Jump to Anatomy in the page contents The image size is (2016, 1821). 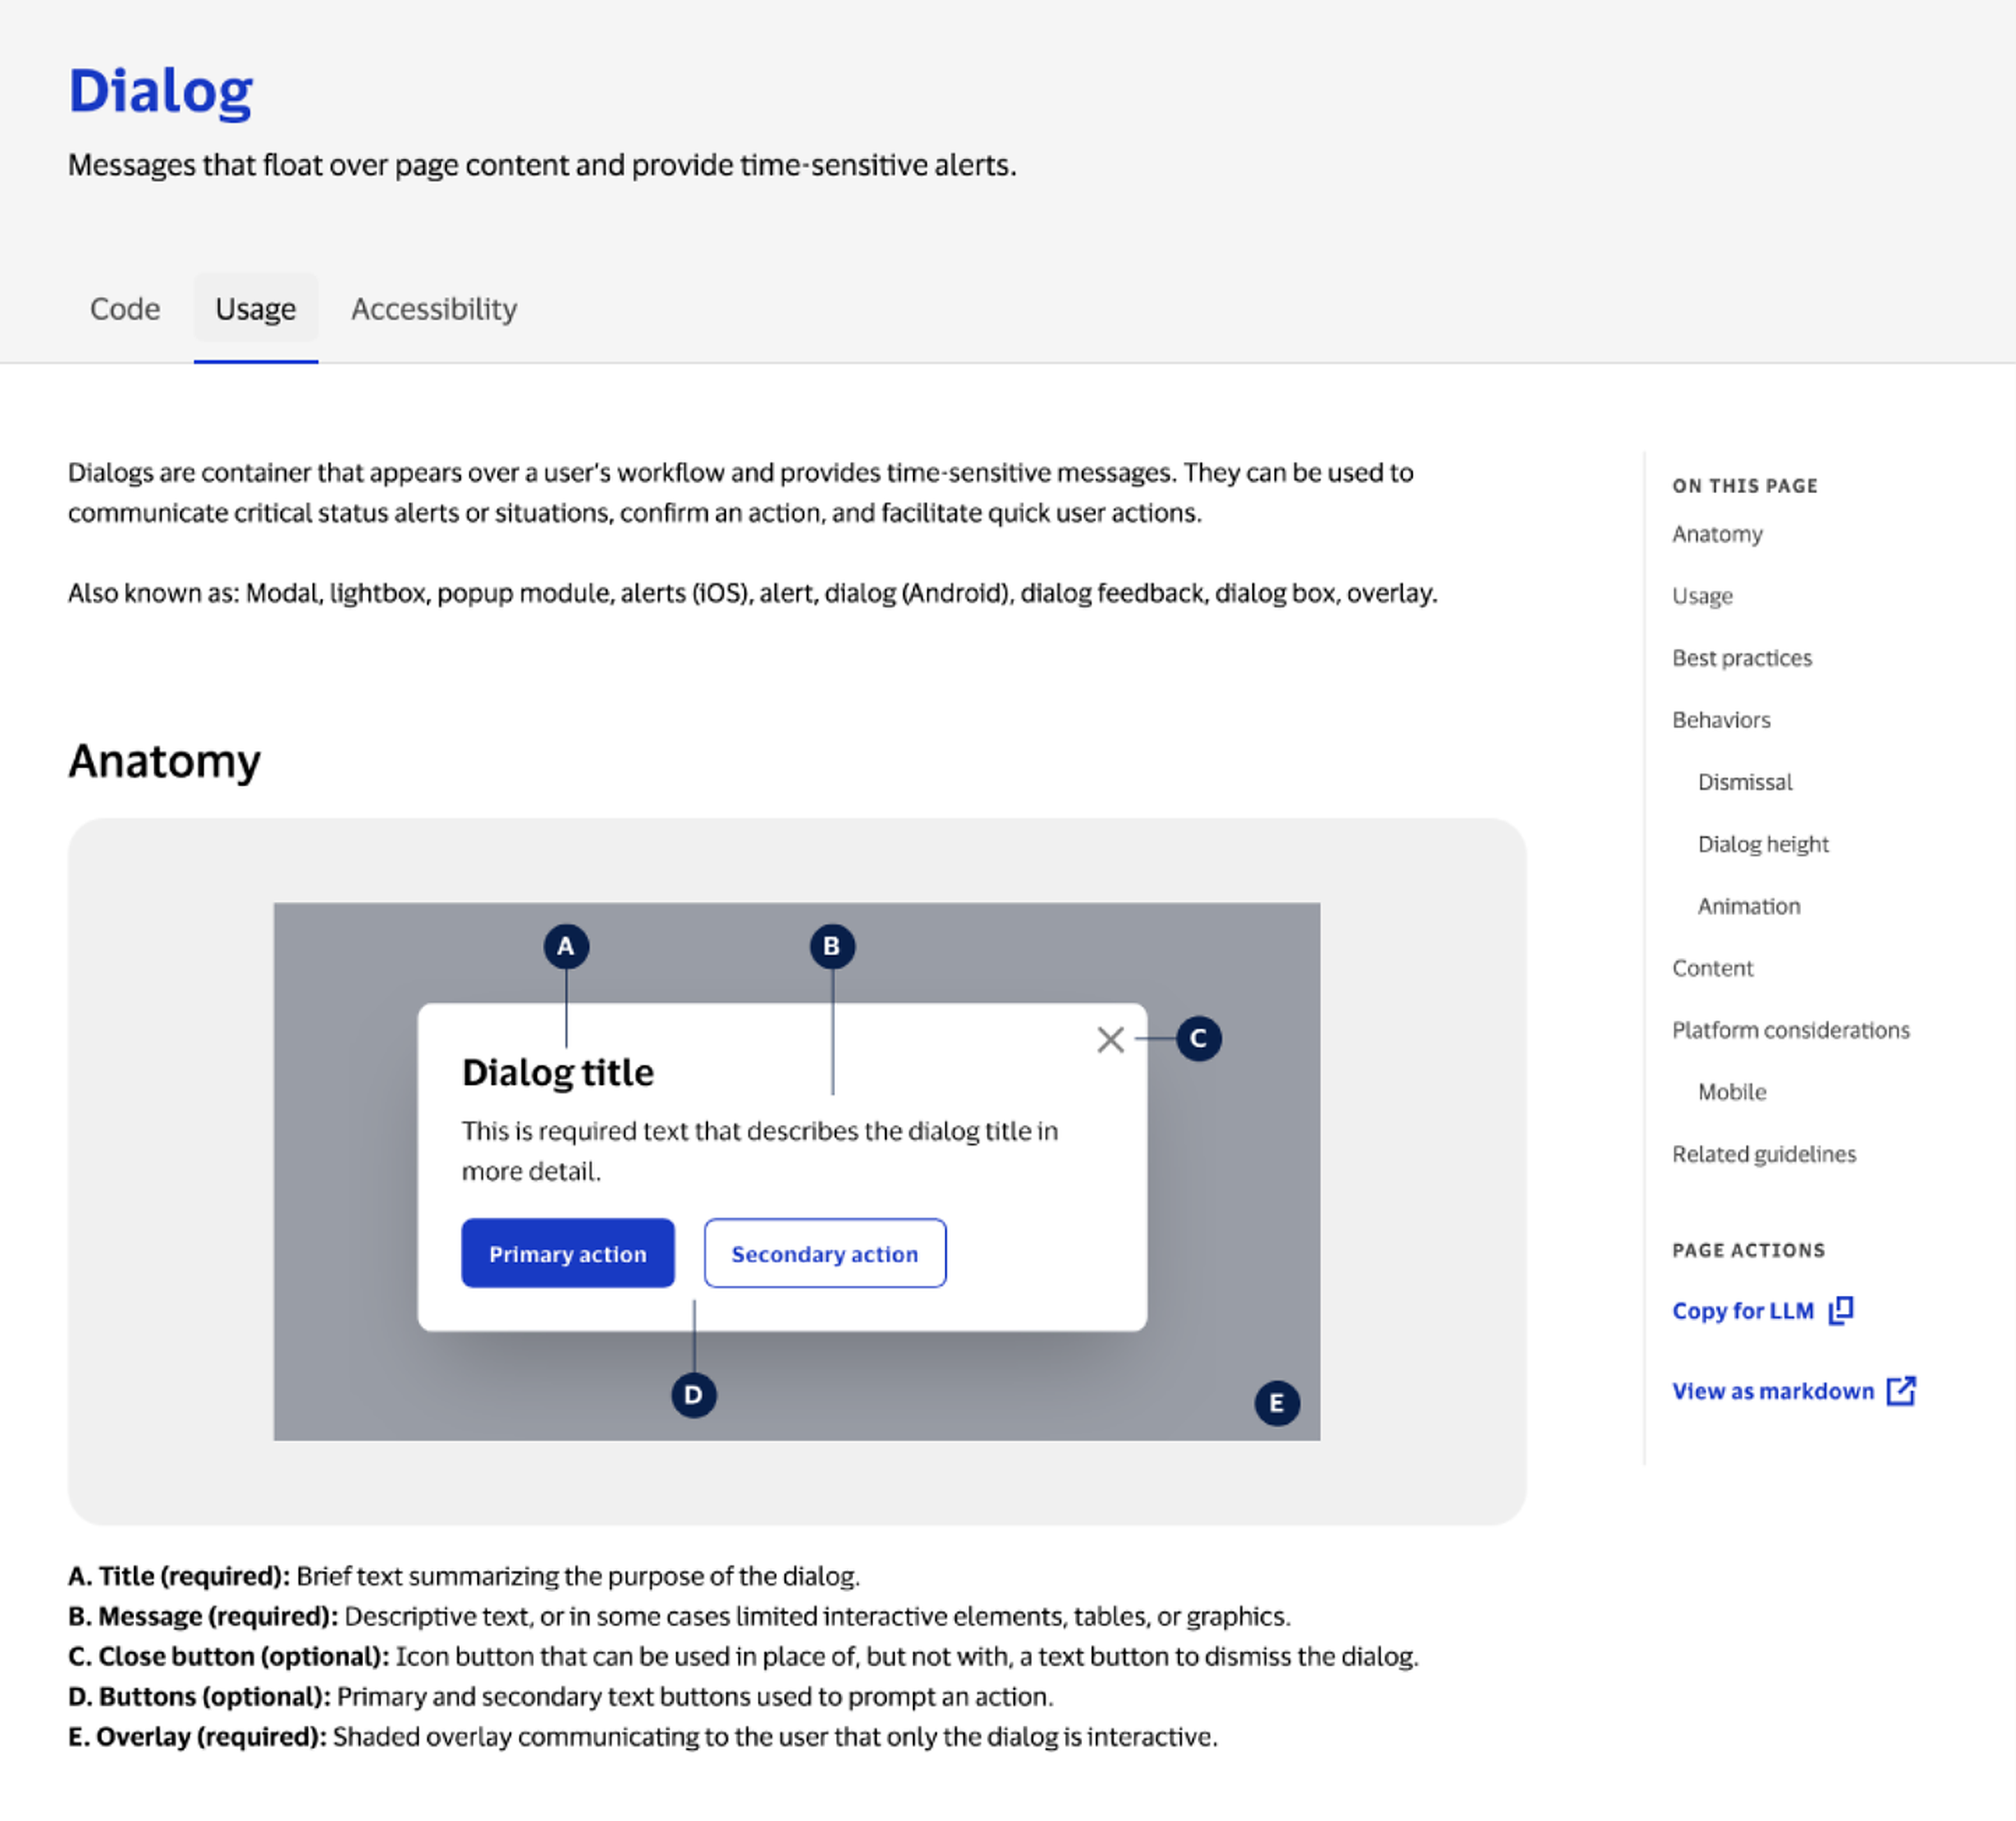(x=1717, y=534)
